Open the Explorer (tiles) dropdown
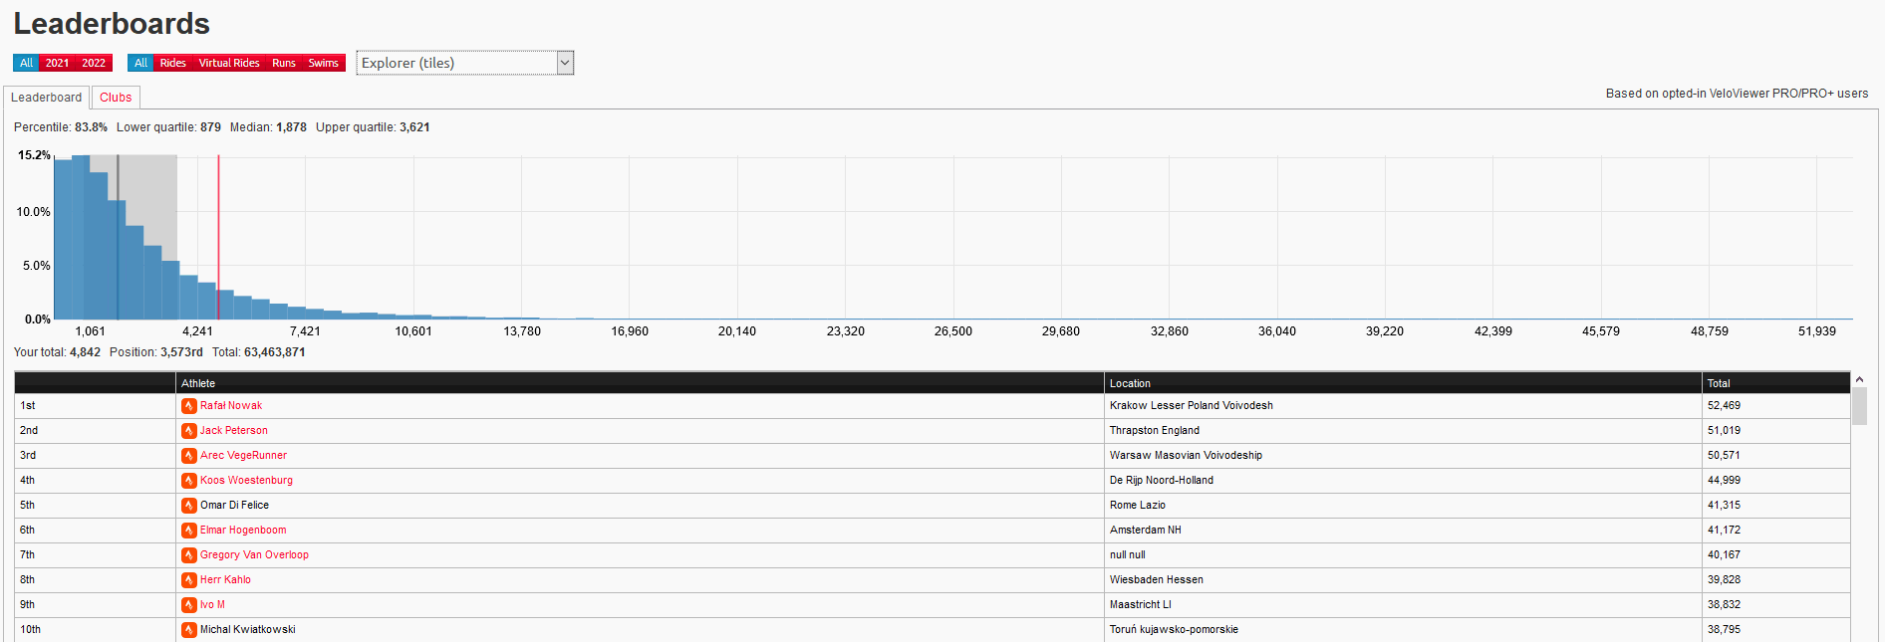The height and width of the screenshot is (642, 1885). [x=465, y=63]
